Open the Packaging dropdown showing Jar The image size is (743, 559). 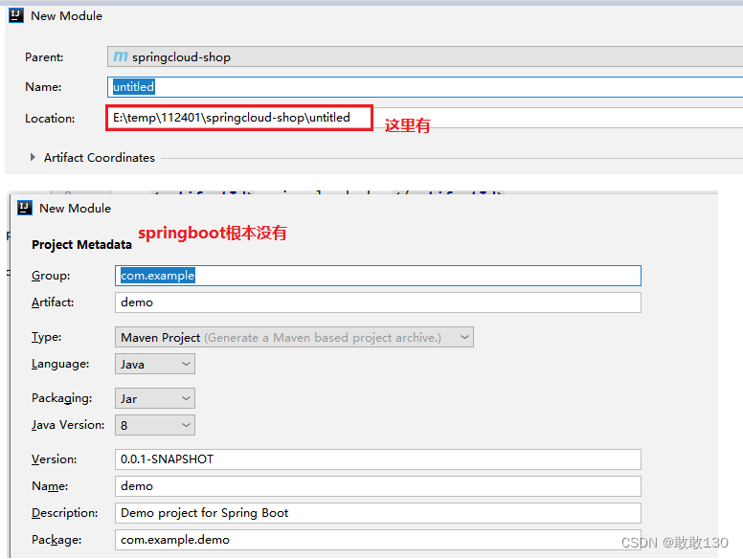coord(154,398)
